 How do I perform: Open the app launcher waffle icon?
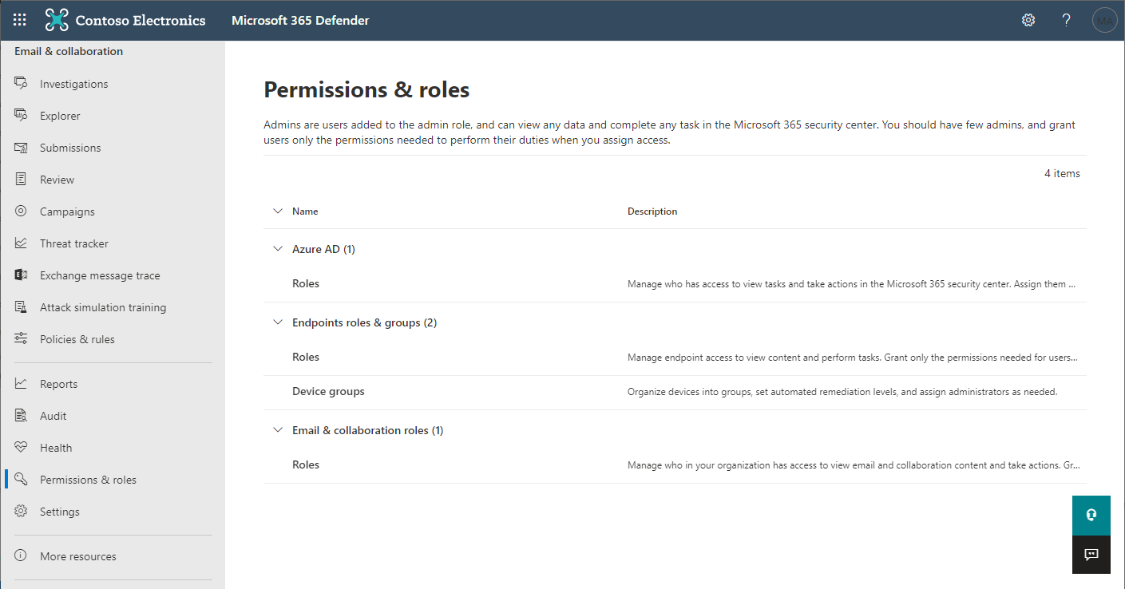tap(20, 20)
